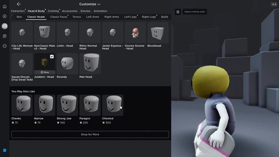Open the Strong Jaw recommended head
This screenshot has width=279, height=157.
pyautogui.click(x=67, y=105)
